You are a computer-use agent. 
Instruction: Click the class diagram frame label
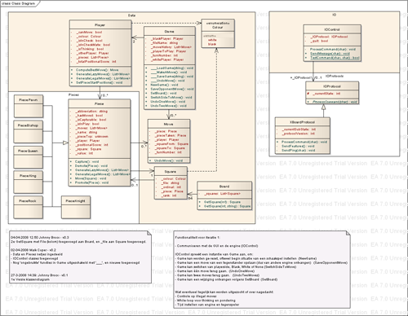[19, 3]
